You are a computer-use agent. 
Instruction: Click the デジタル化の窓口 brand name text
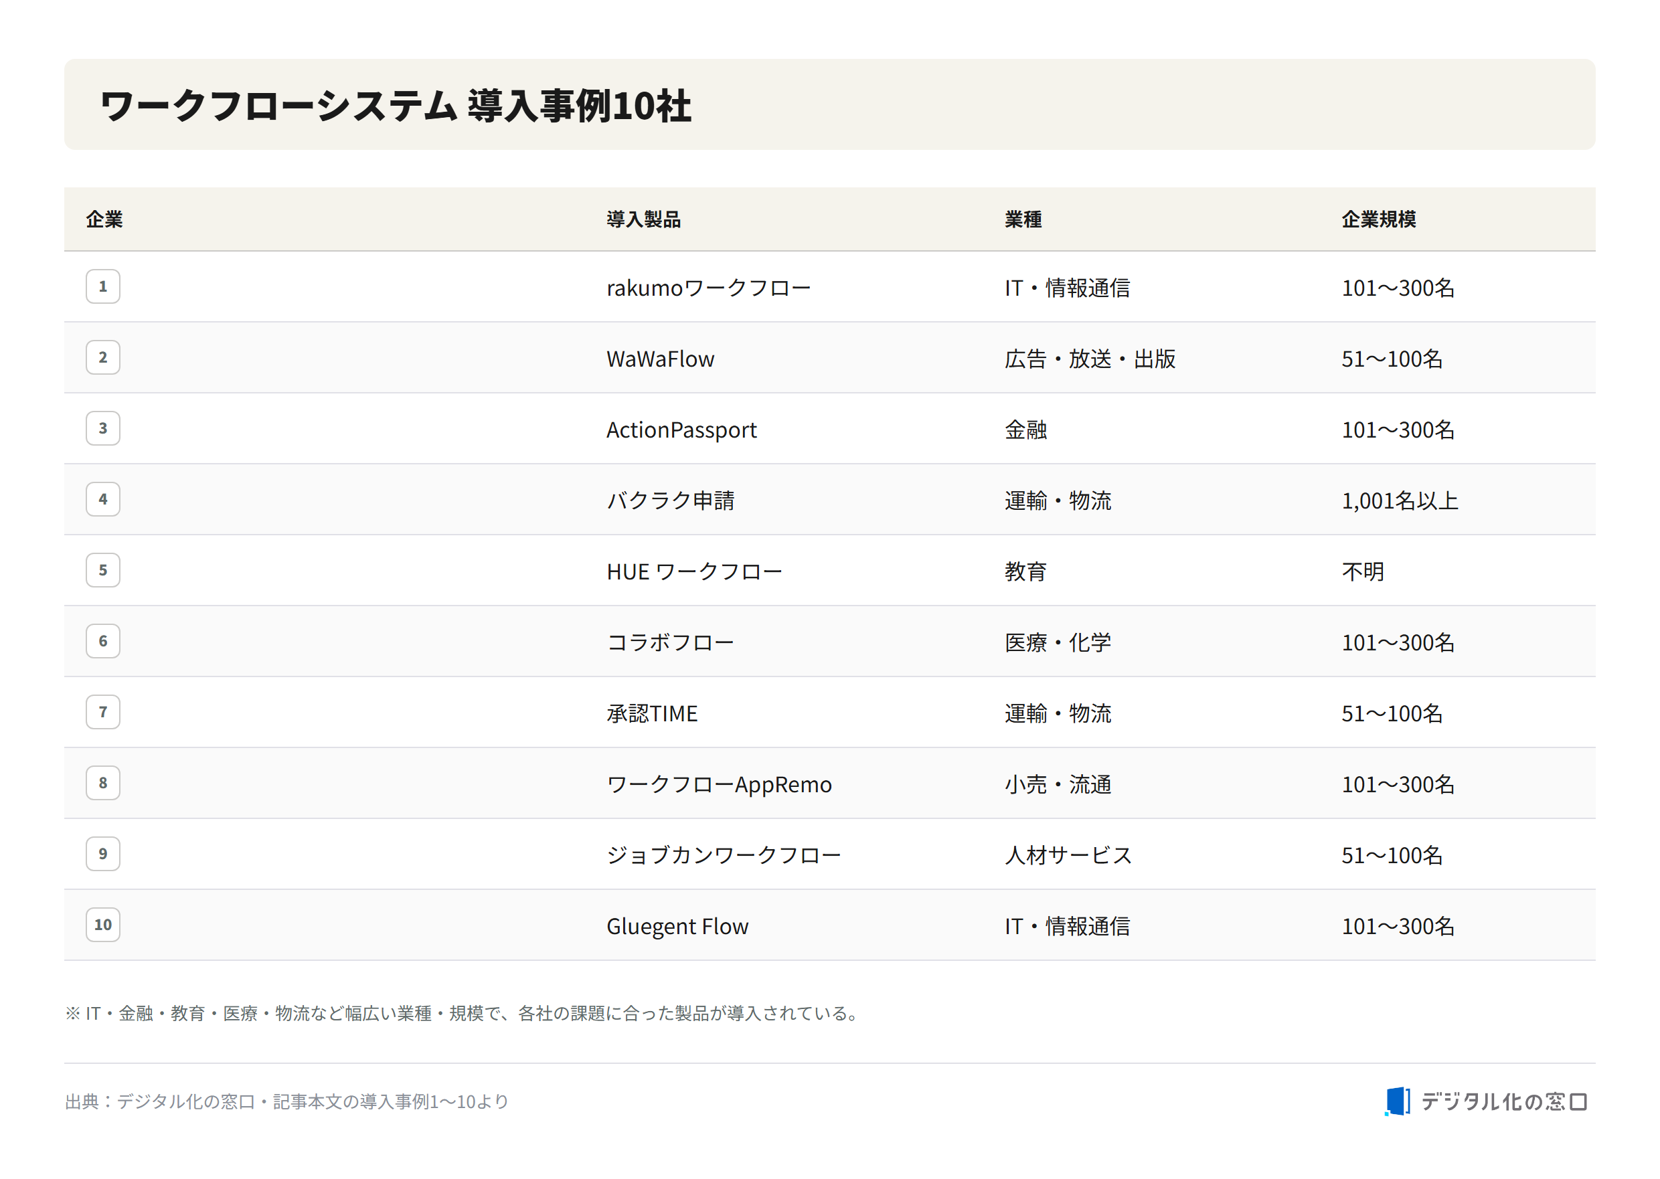coord(1504,1102)
